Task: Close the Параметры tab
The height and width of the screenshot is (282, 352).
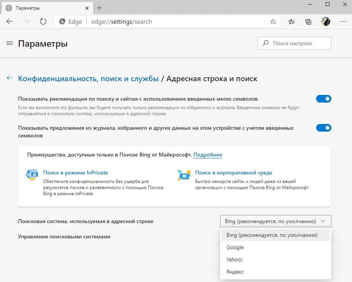Action: (87, 8)
